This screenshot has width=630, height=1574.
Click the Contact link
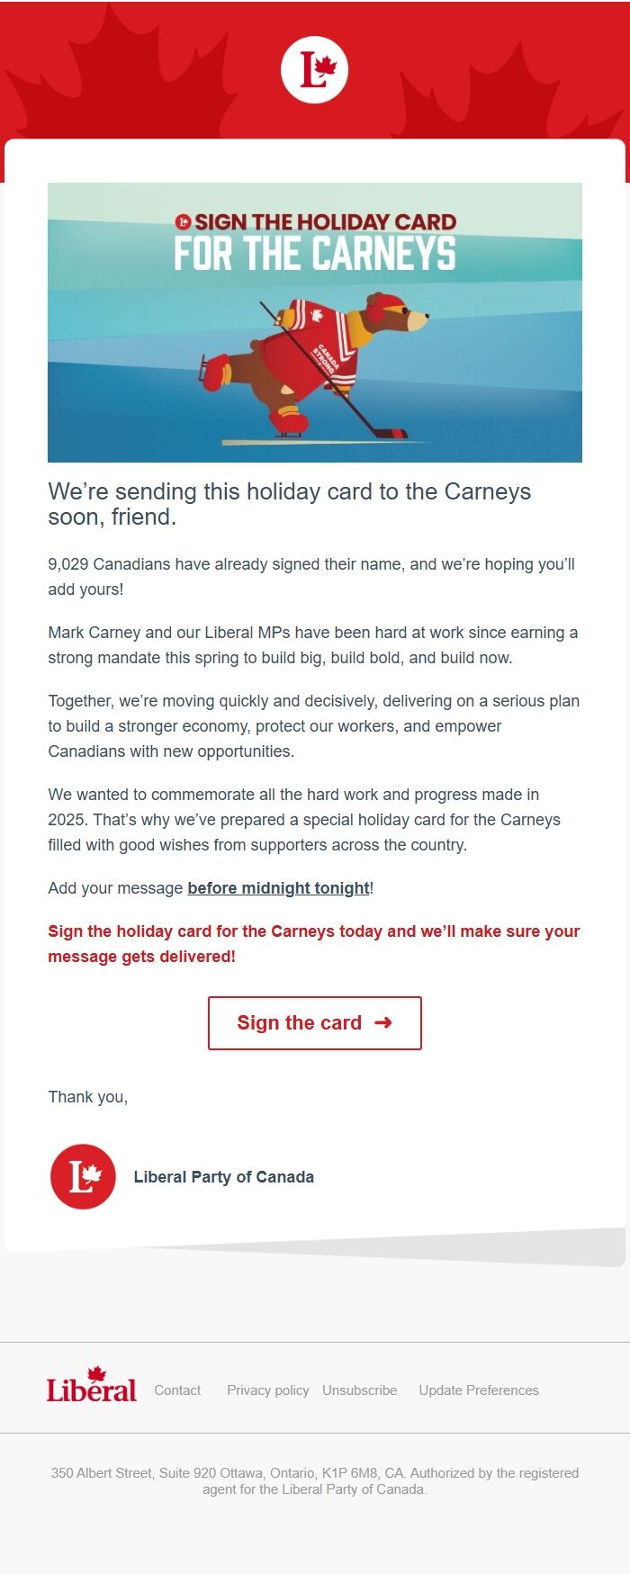click(177, 1390)
